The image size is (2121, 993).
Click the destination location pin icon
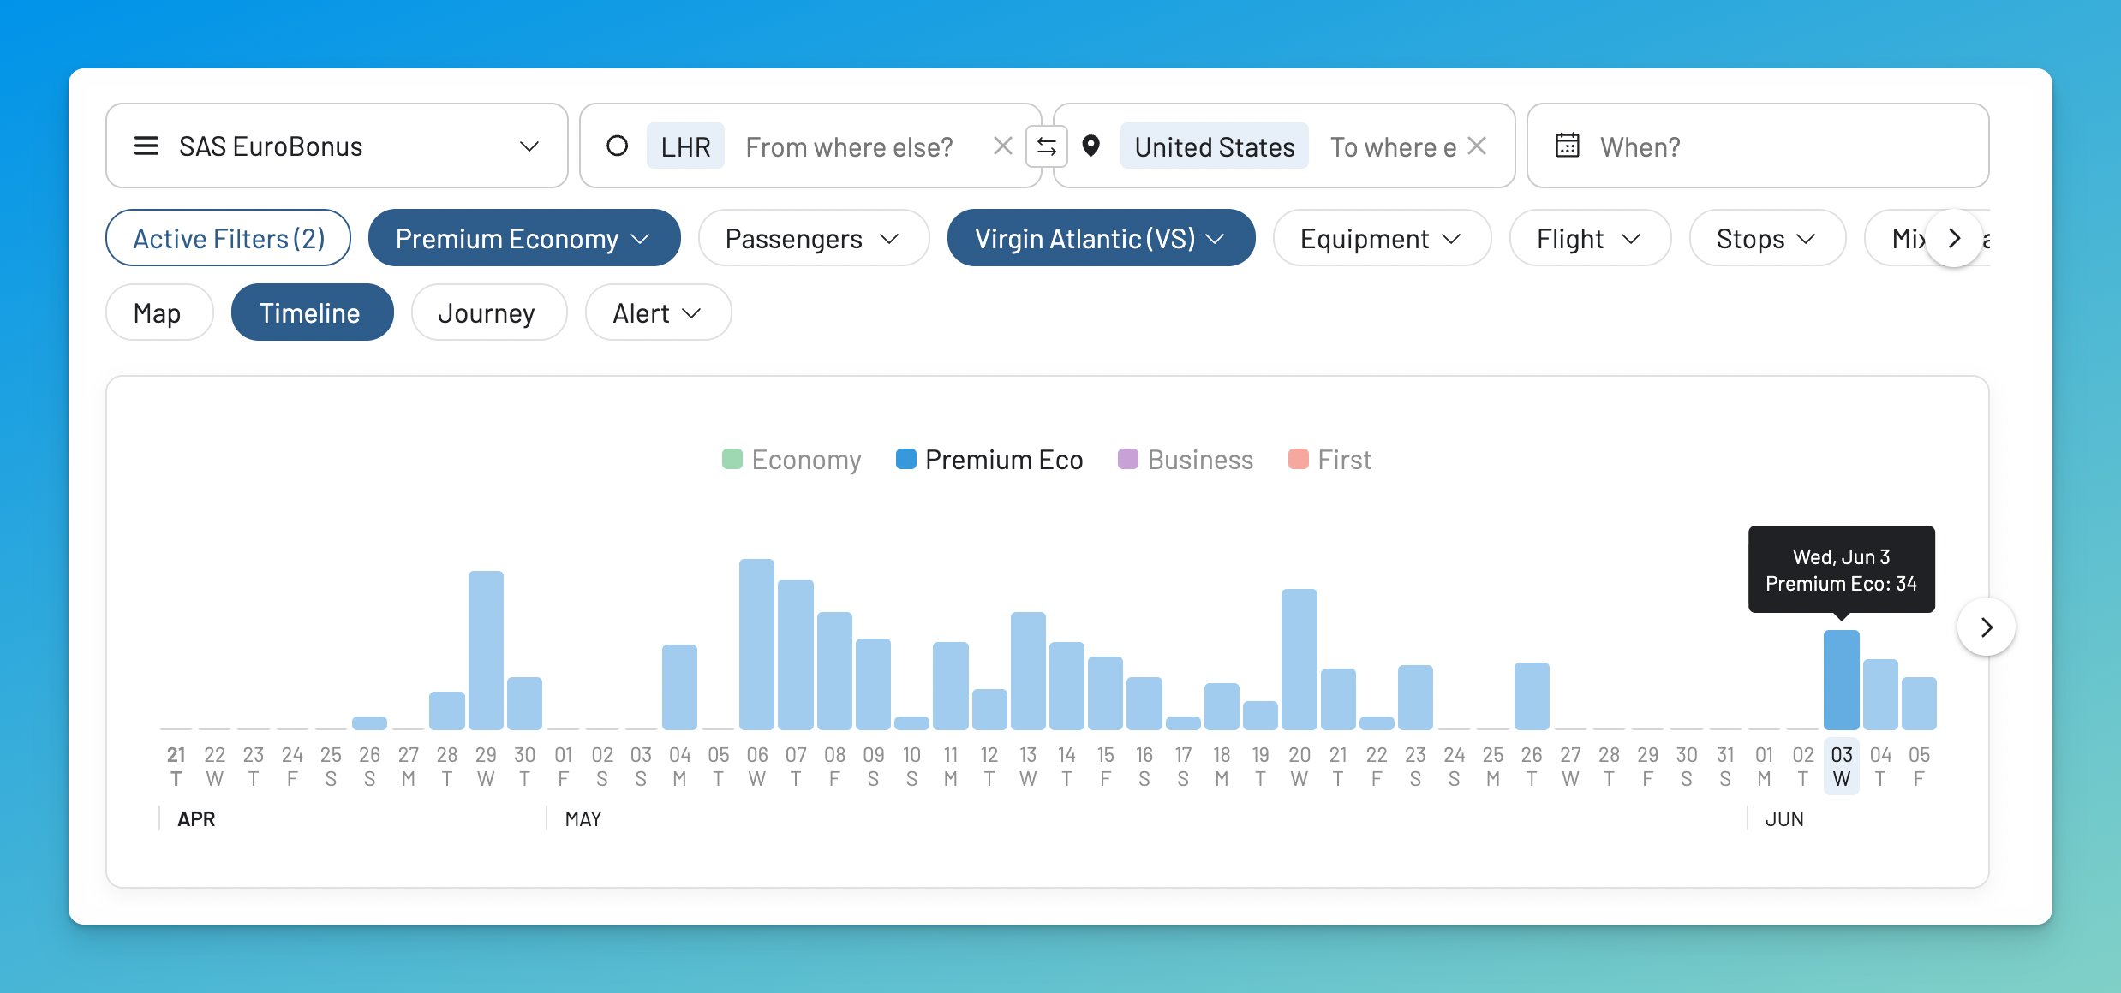[1091, 146]
